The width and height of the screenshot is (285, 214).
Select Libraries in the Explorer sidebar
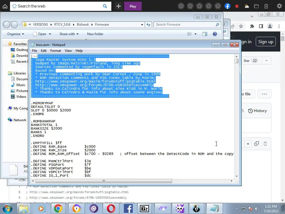(20, 73)
